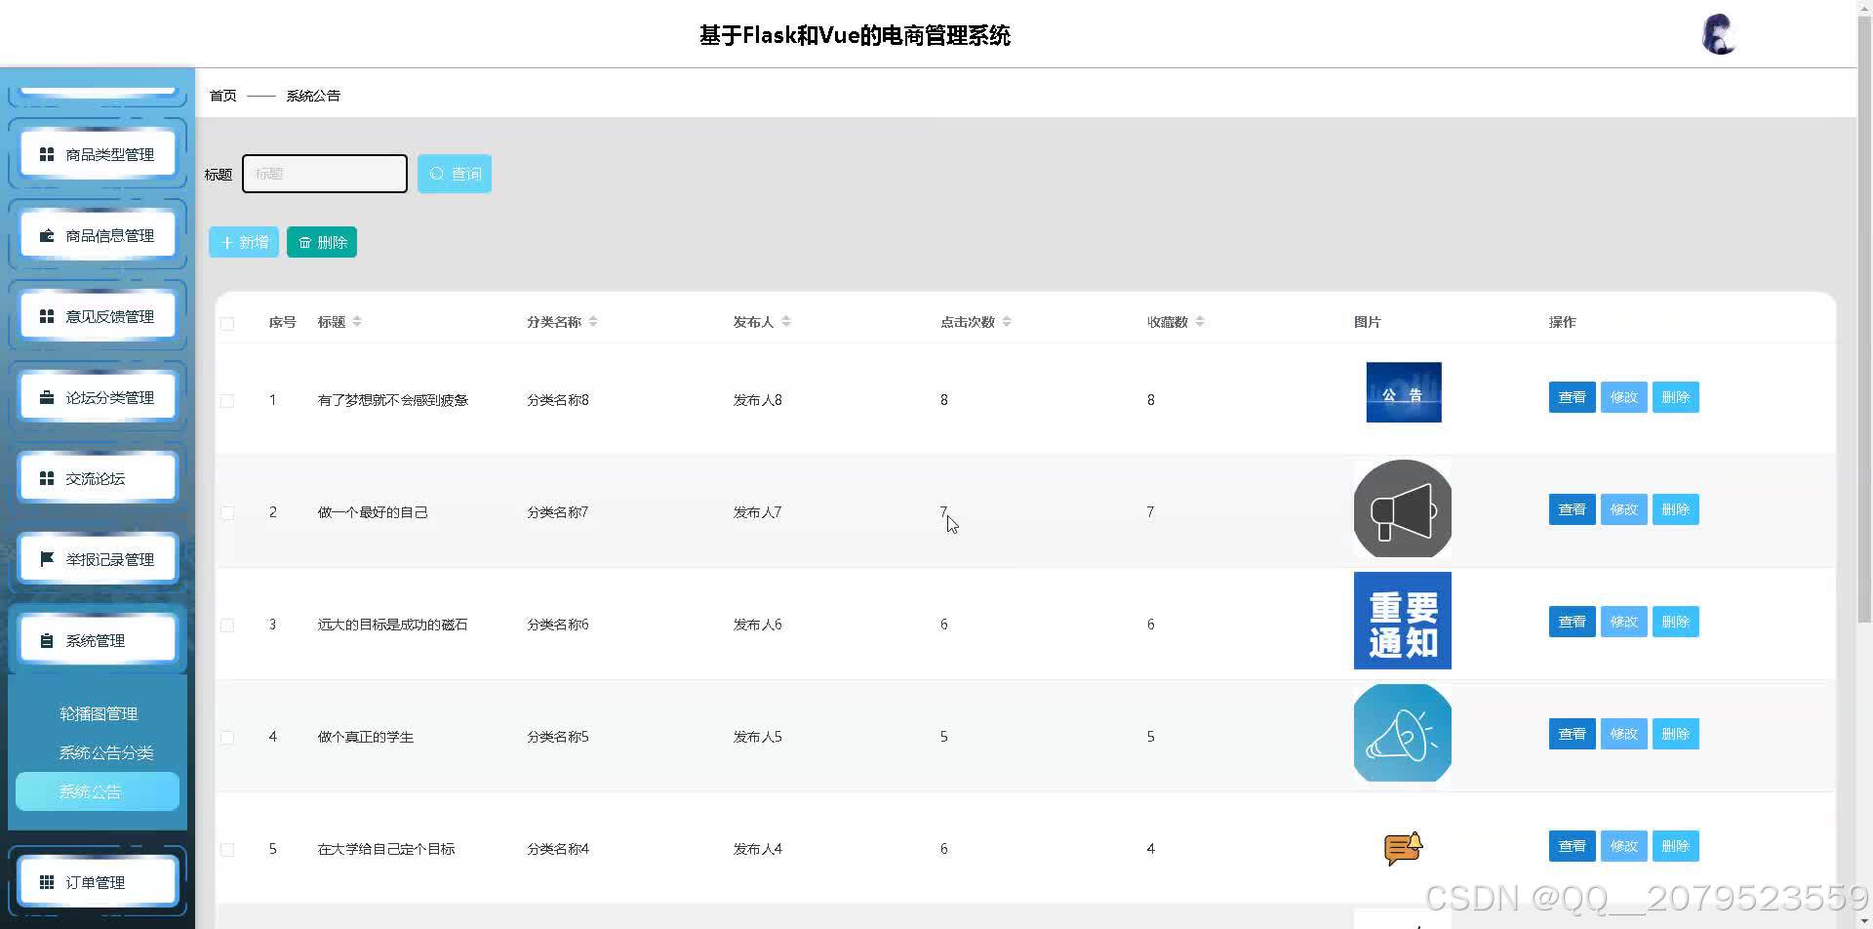Open the 公告 thumbnail image in row 1
This screenshot has height=929, width=1873.
pos(1404,392)
